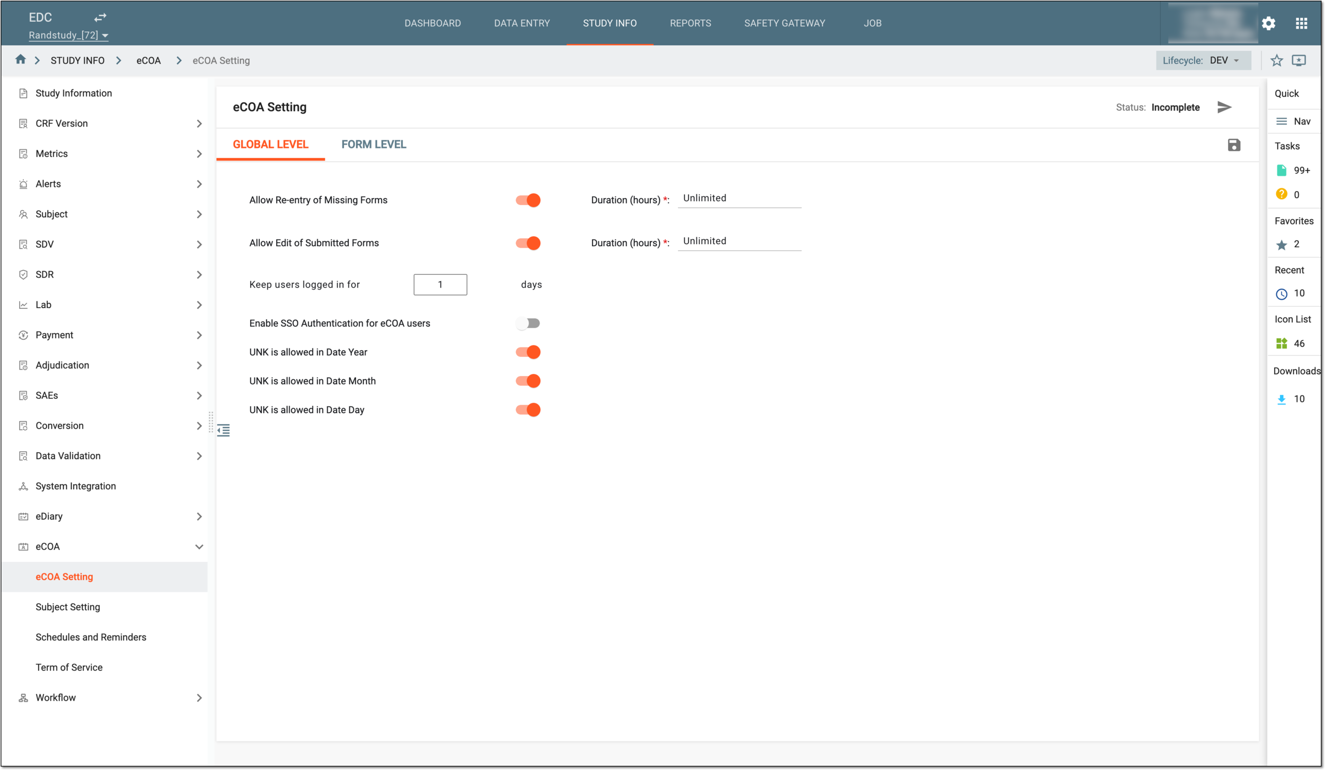Viewport: 1325px width, 770px height.
Task: Open the settings gear icon
Action: pyautogui.click(x=1269, y=23)
